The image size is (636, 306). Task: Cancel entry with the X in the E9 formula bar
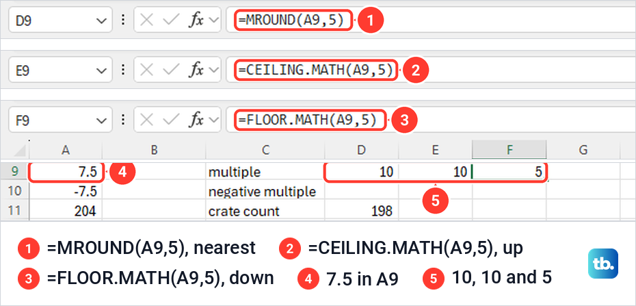tap(146, 71)
